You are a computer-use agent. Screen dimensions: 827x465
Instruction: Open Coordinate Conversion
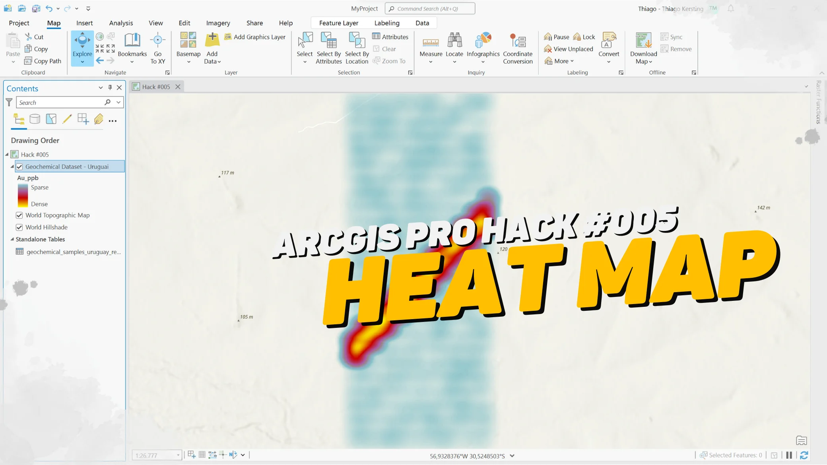[517, 48]
